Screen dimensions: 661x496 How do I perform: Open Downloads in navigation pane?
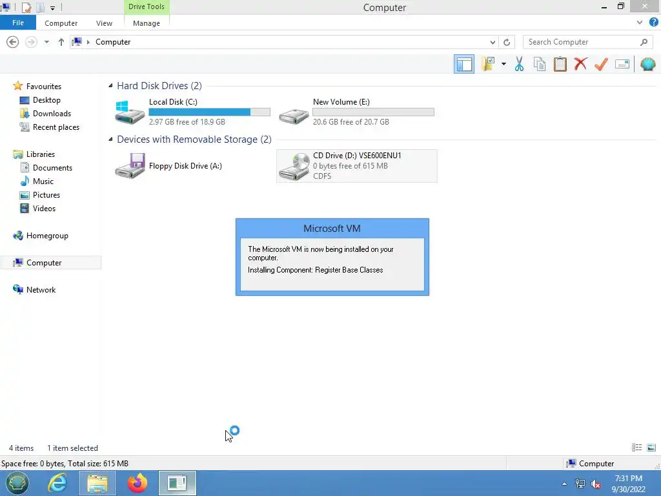click(x=52, y=114)
